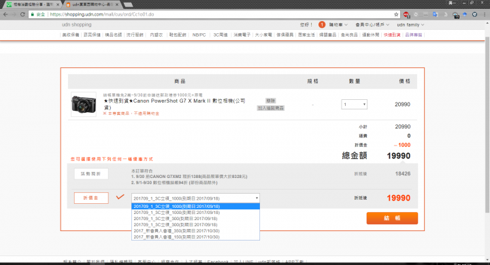Screen dimensions: 490x265
Task: Bookmark this page with the star icon
Action: [396, 14]
